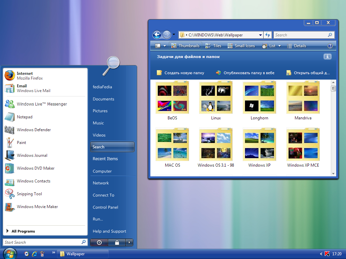346x259 pixels.
Task: Open Windows Journal
Action: (x=45, y=155)
